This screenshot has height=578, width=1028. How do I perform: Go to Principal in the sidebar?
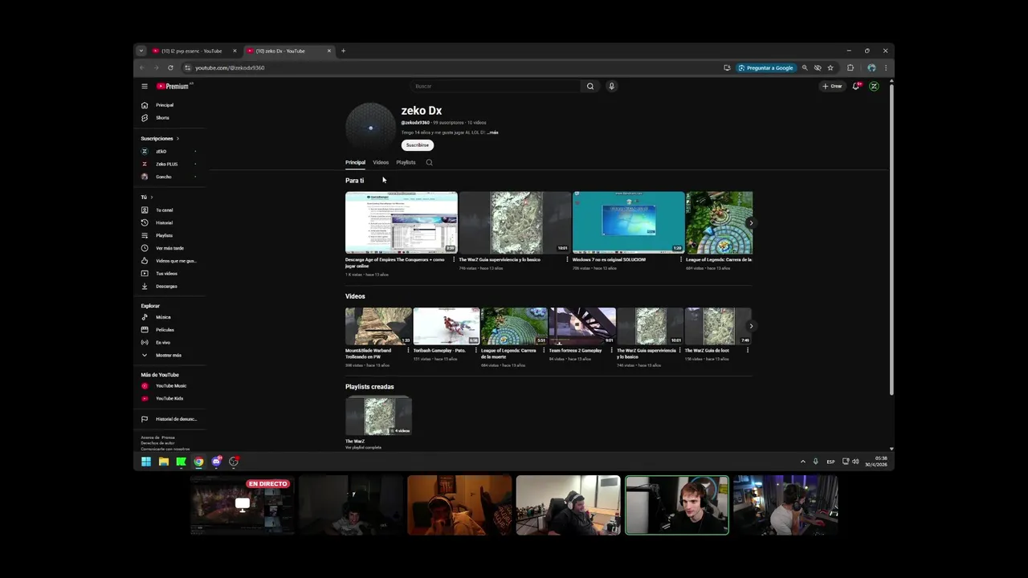pos(165,105)
